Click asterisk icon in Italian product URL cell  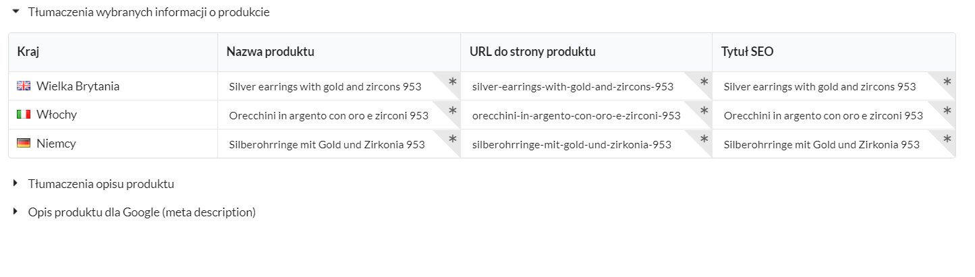(x=704, y=110)
